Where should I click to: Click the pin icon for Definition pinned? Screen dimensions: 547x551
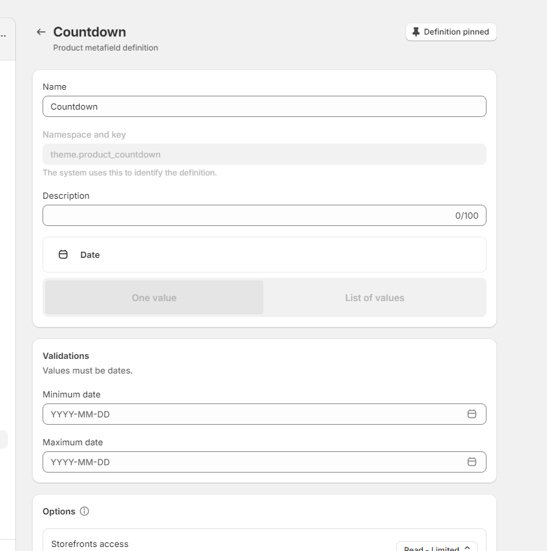pos(416,32)
